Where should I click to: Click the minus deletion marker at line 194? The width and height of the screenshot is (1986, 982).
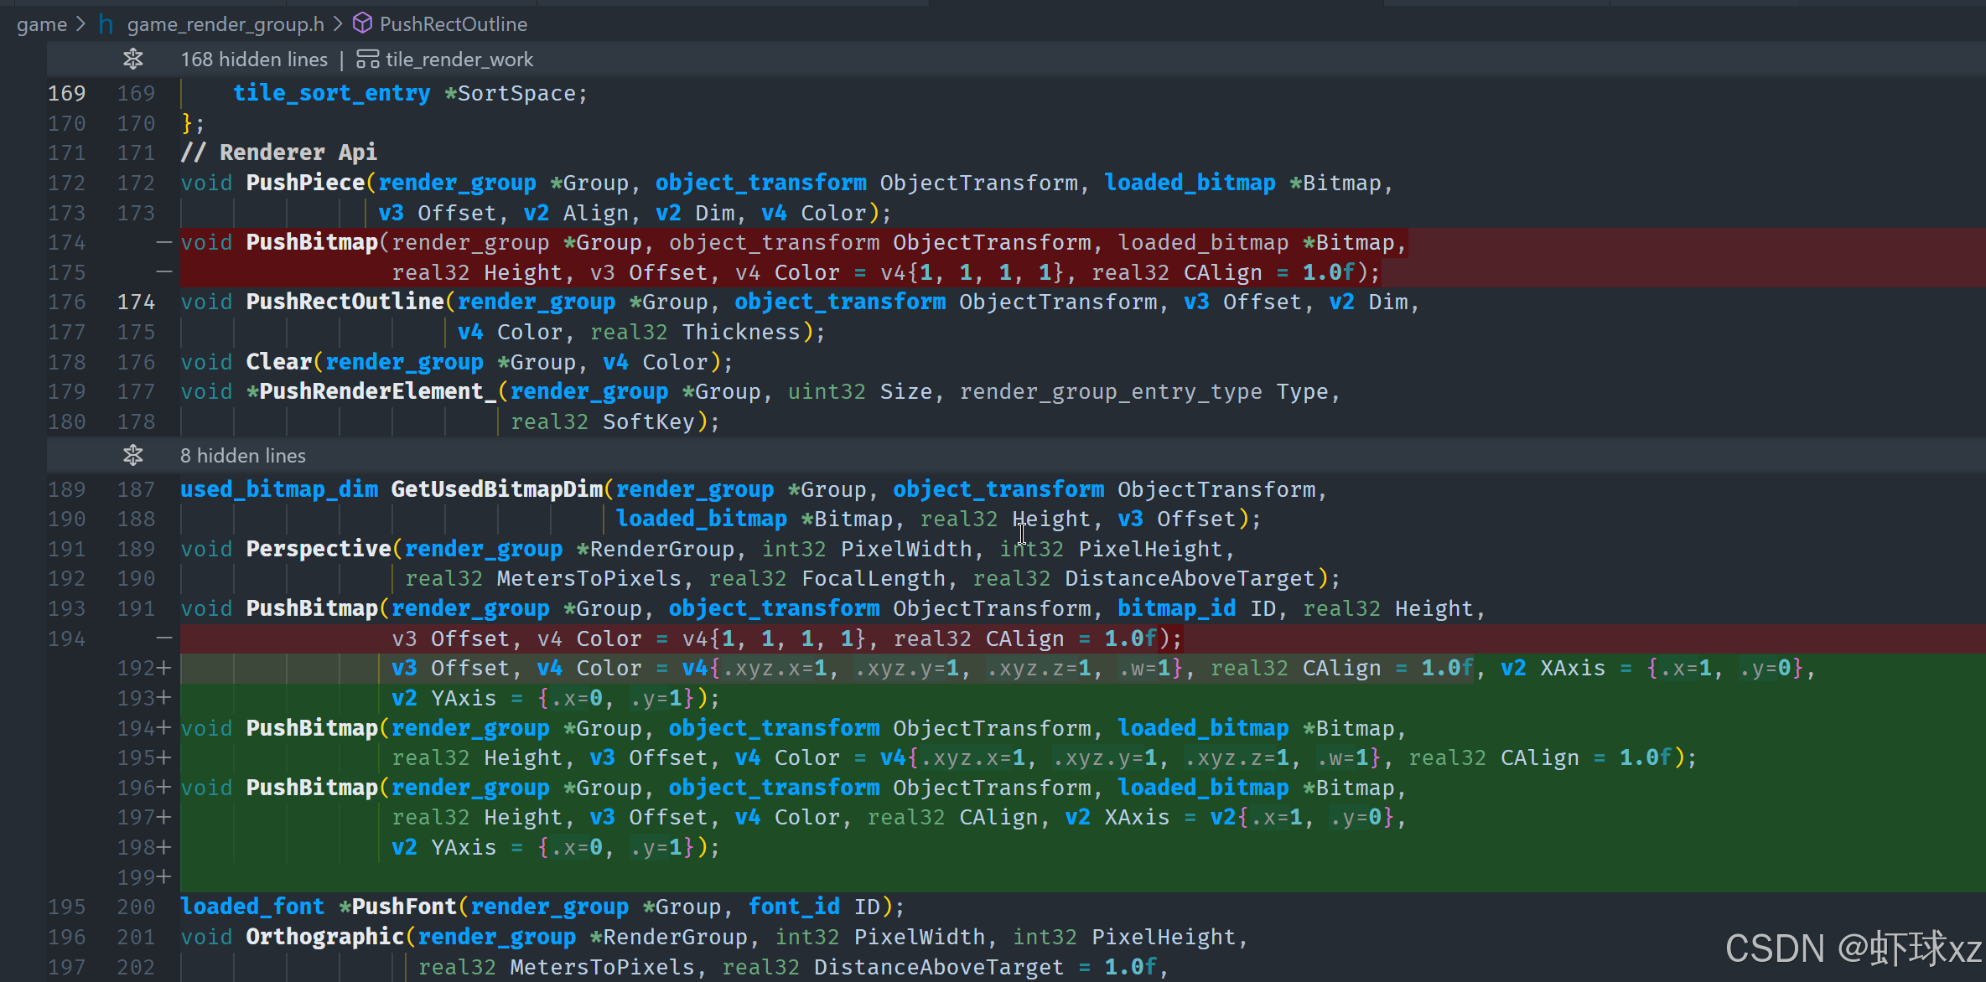pos(163,638)
